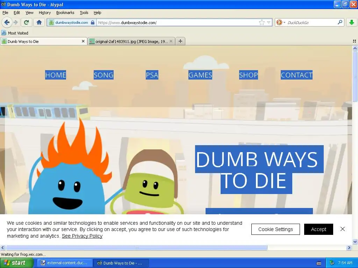
Task: Click the vertical scrollbar down arrow
Action: [355, 241]
